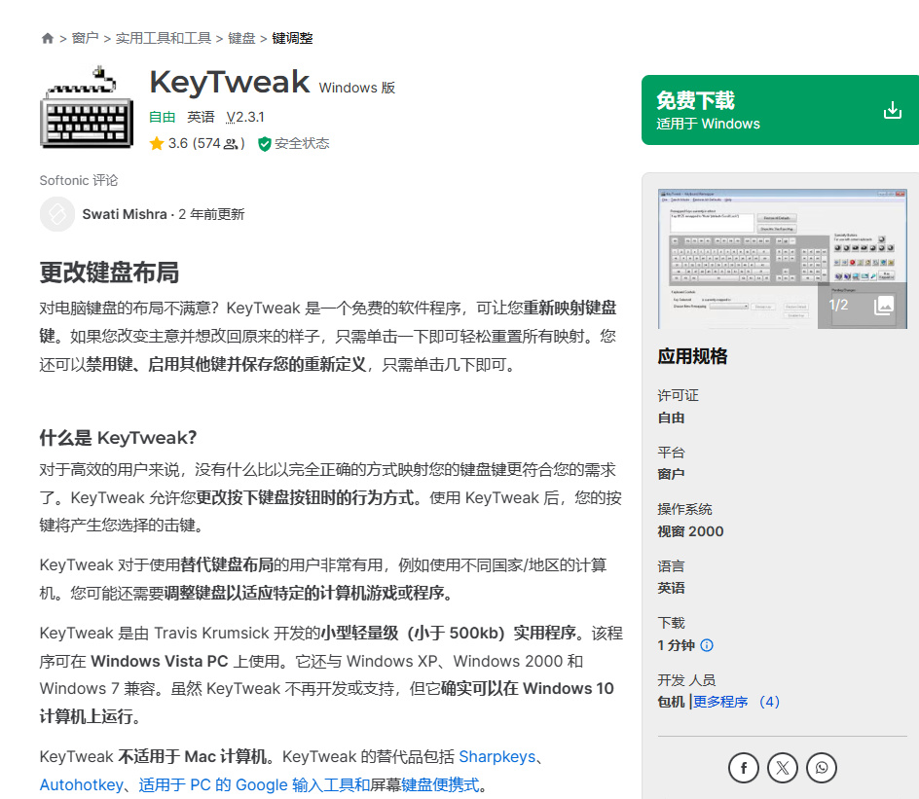Image resolution: width=919 pixels, height=799 pixels.
Task: Click the Windows 版 label beside KeyTweak title
Action: (x=357, y=88)
